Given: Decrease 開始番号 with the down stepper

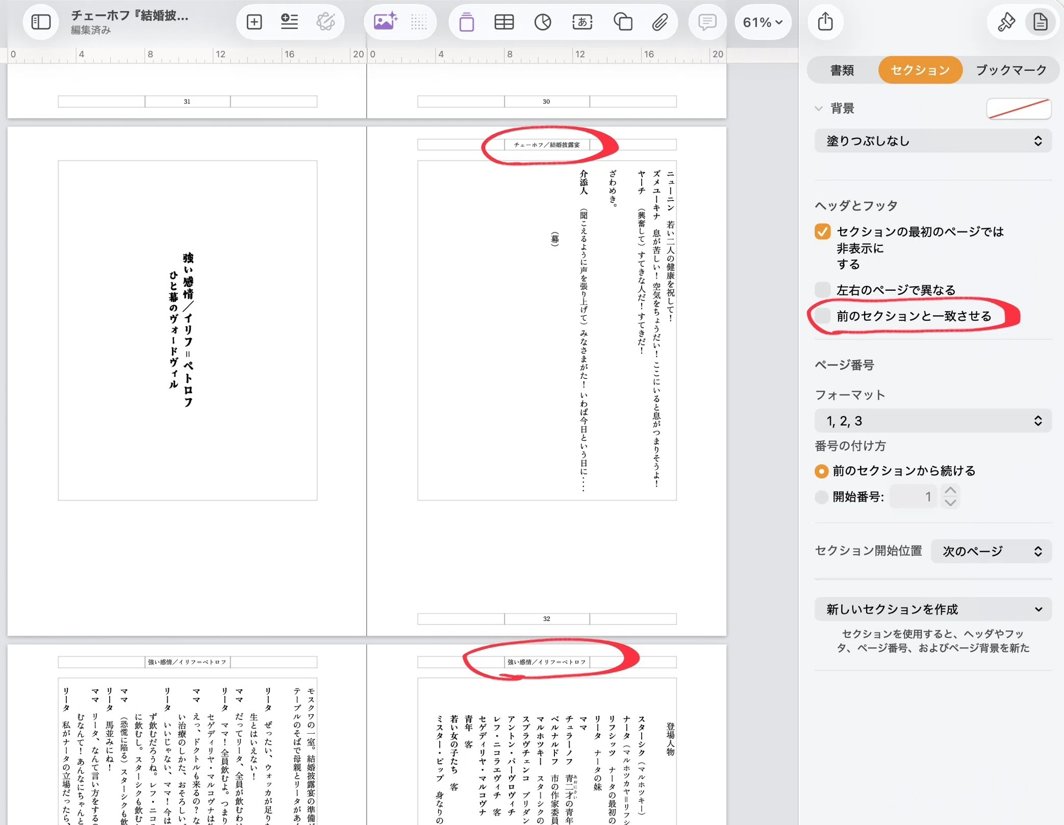Looking at the screenshot, I should (x=950, y=503).
